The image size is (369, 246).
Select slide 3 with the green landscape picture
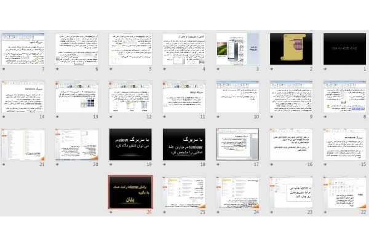pos(237,49)
